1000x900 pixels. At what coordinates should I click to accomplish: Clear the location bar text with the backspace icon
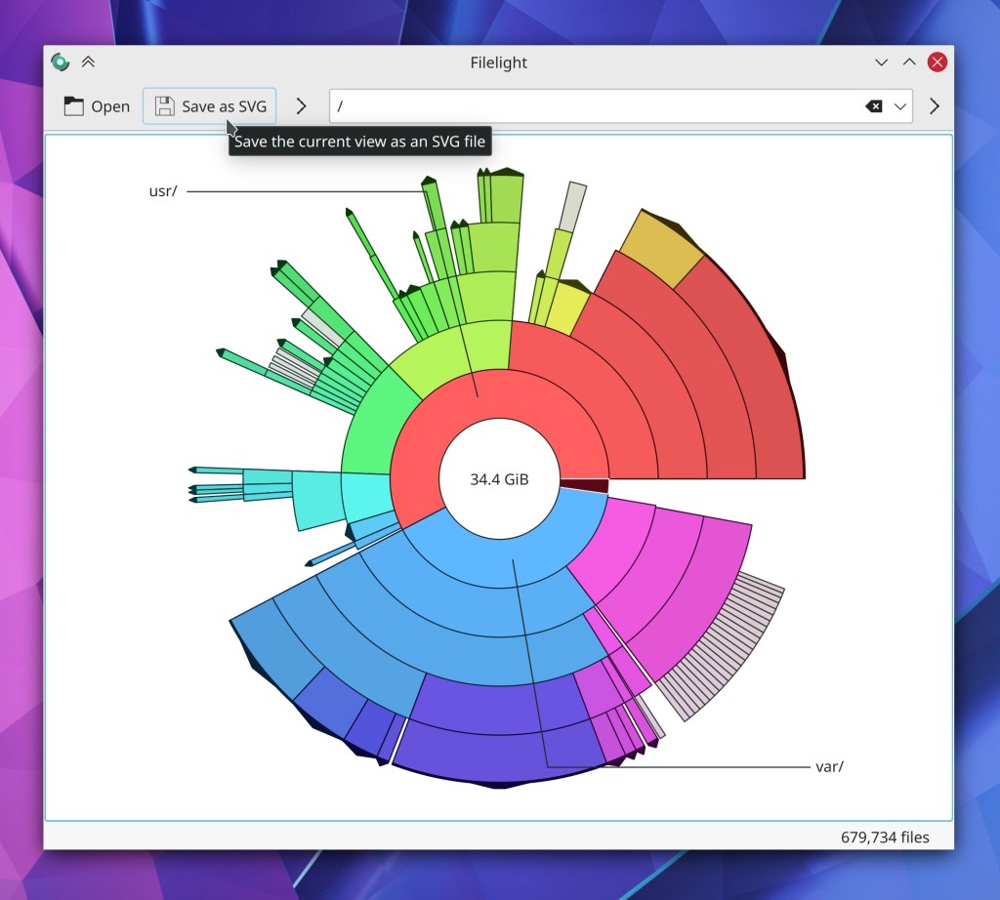pyautogui.click(x=874, y=106)
